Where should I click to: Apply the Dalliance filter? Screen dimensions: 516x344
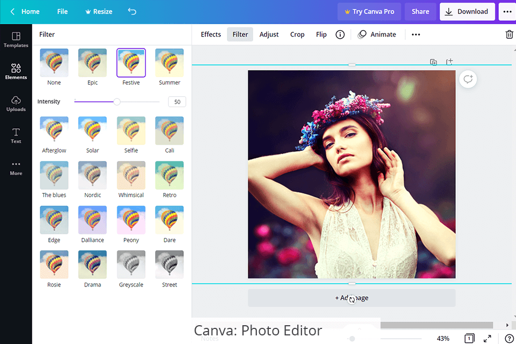point(92,220)
